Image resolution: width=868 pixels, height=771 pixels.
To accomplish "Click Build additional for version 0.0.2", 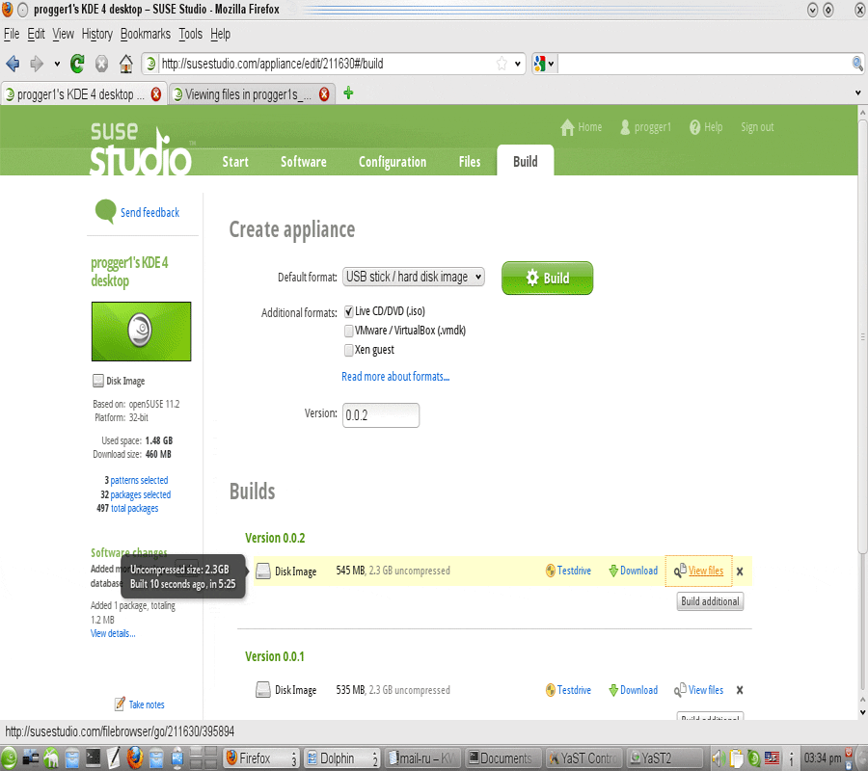I will [x=710, y=601].
